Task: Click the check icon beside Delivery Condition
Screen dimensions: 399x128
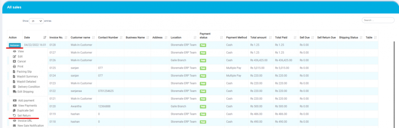Action: coord(14,87)
